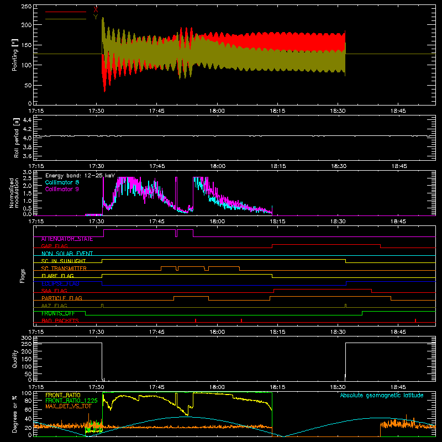Select the green FRONT_RATIO_1225 legend label

coord(72,401)
